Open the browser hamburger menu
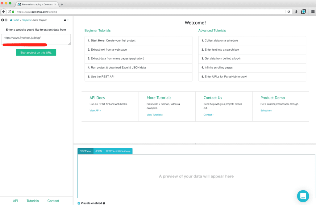The height and width of the screenshot is (205, 316). (x=313, y=12)
